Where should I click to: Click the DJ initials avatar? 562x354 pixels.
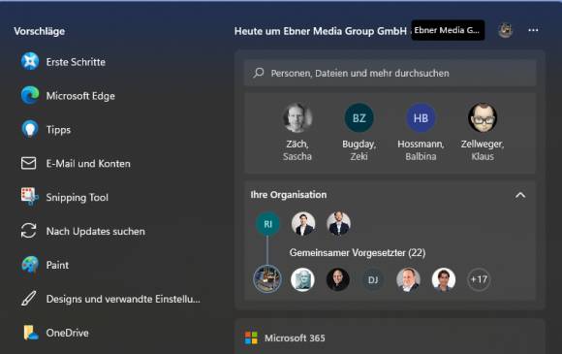[373, 279]
